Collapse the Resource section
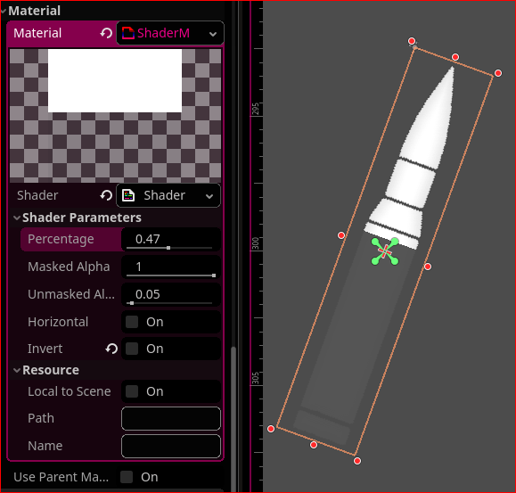This screenshot has height=493, width=516. 17,370
